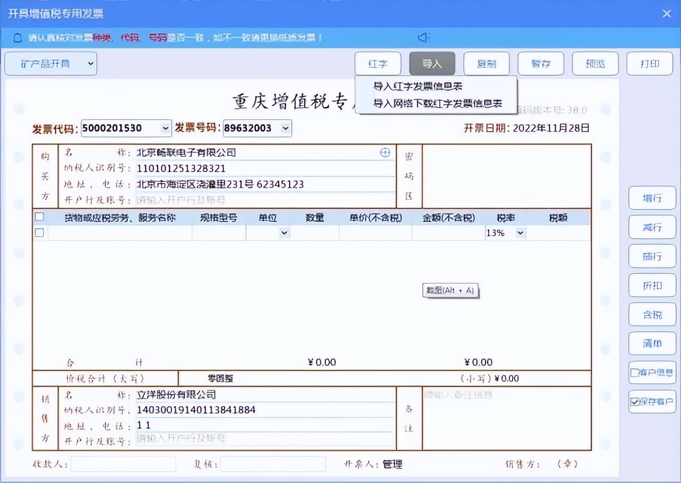Click the bell icon before the warning message
Viewport: 681px width, 483px height.
point(17,37)
